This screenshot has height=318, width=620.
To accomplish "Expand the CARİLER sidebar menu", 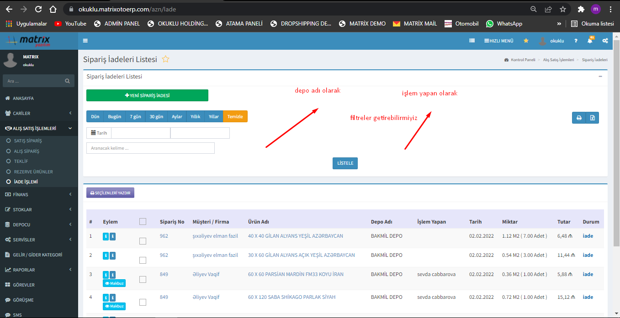I will click(x=39, y=113).
